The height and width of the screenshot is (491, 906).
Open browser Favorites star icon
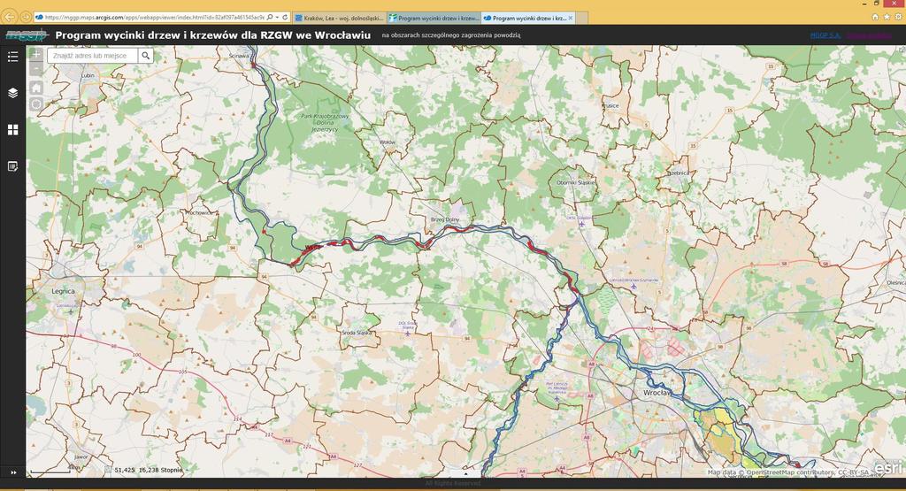pyautogui.click(x=887, y=18)
